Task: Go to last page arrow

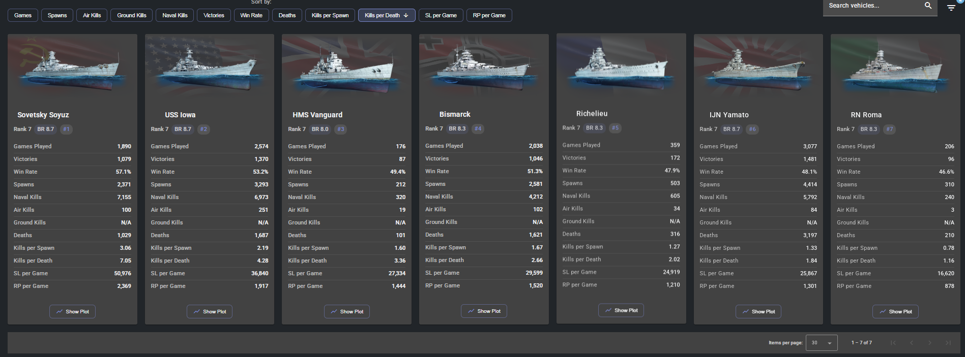Action: [x=948, y=343]
